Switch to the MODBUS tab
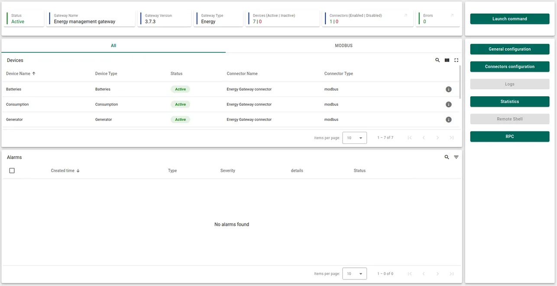 (x=343, y=45)
